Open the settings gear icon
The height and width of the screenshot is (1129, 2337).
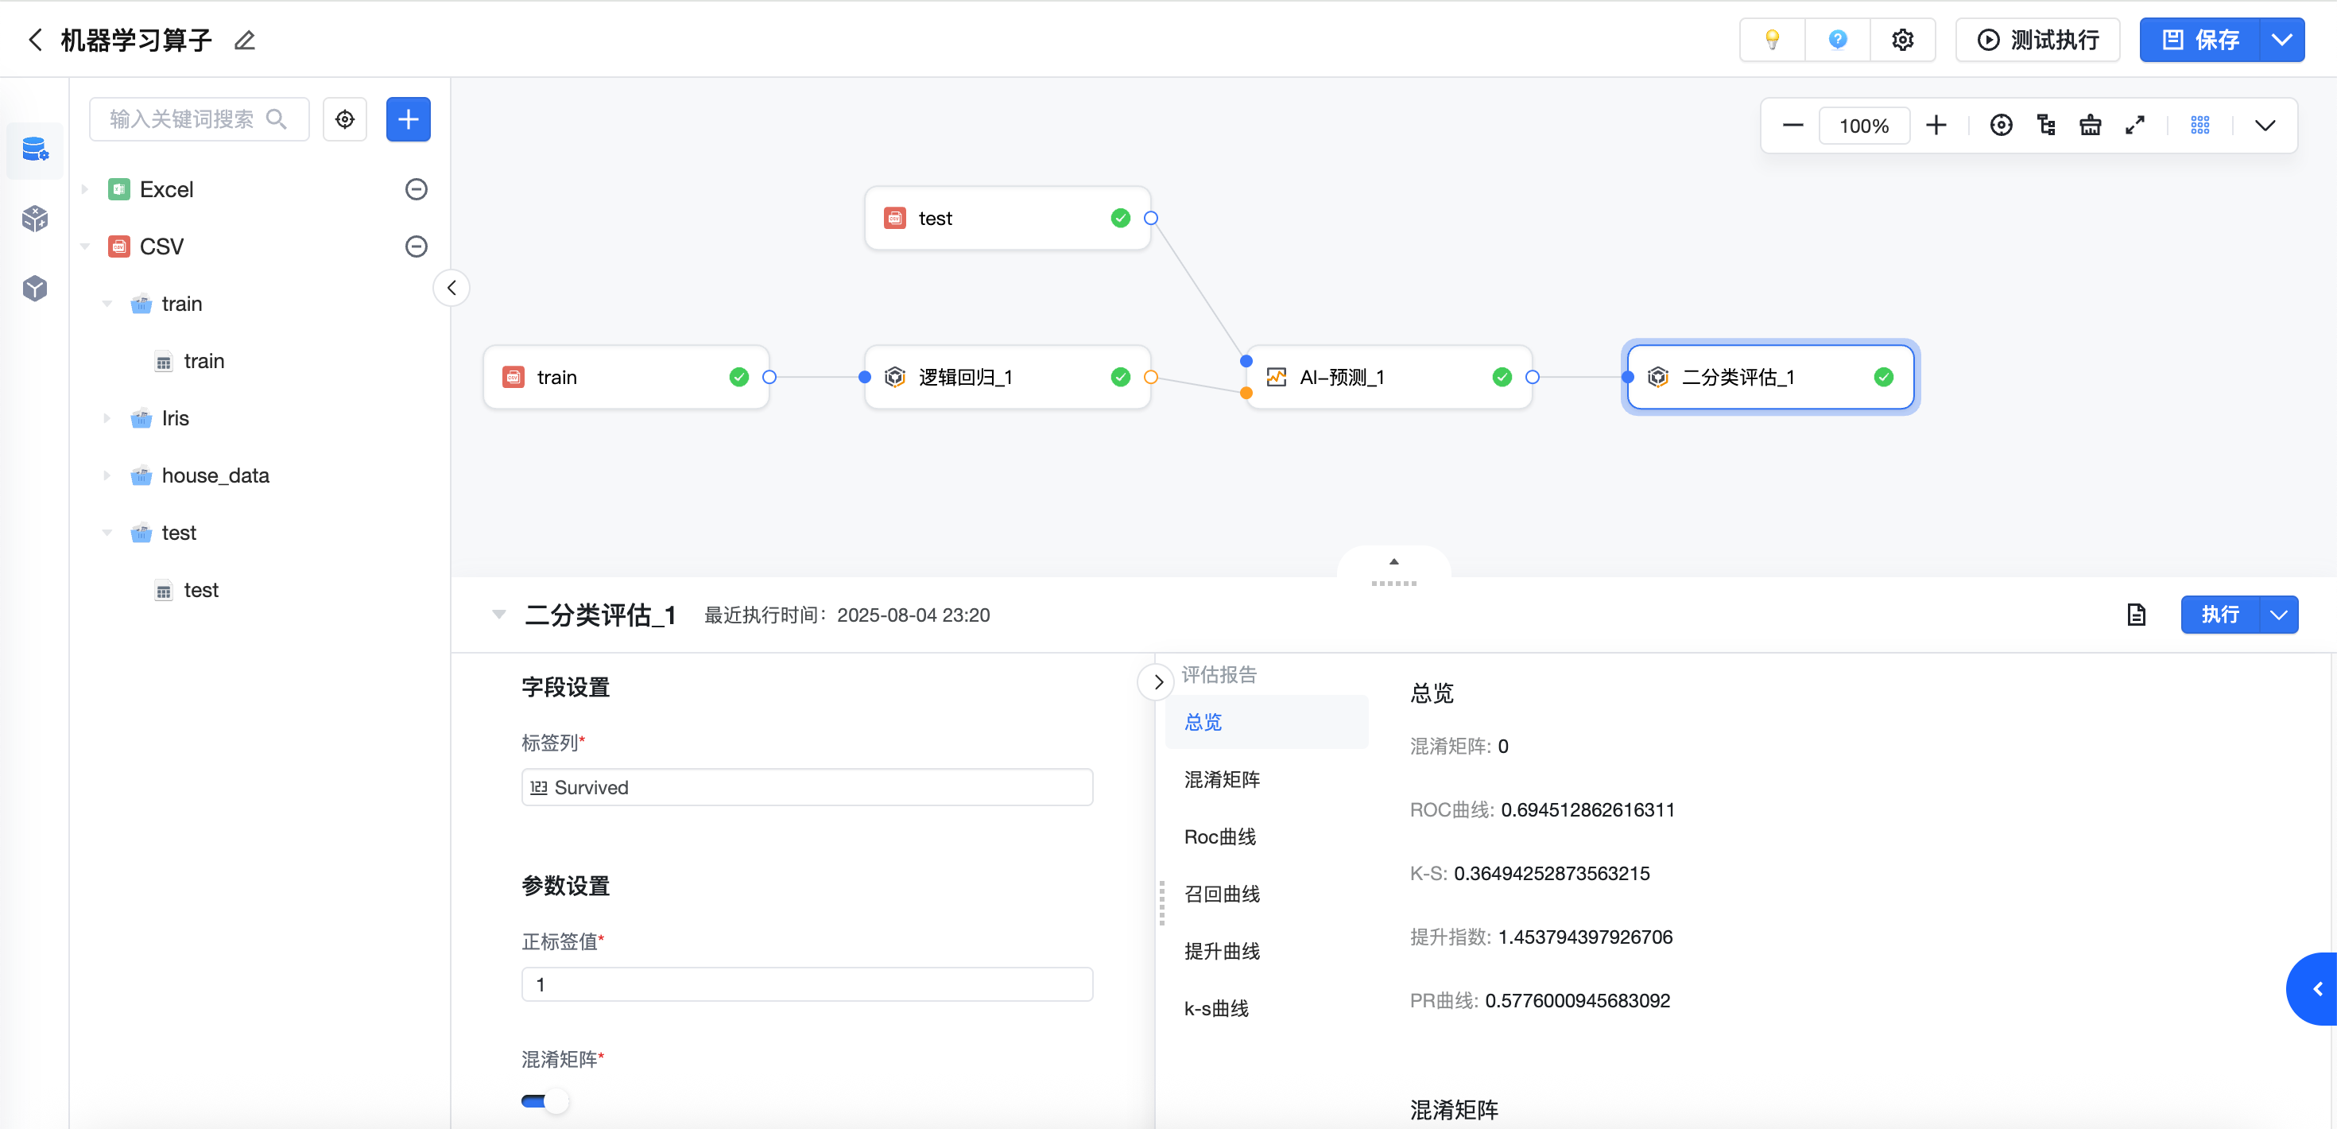pyautogui.click(x=1902, y=40)
